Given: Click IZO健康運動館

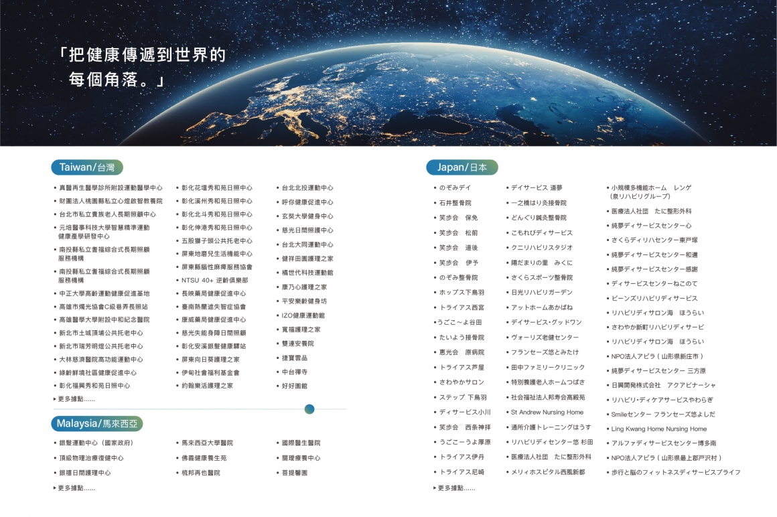Looking at the screenshot, I should click(x=303, y=315).
